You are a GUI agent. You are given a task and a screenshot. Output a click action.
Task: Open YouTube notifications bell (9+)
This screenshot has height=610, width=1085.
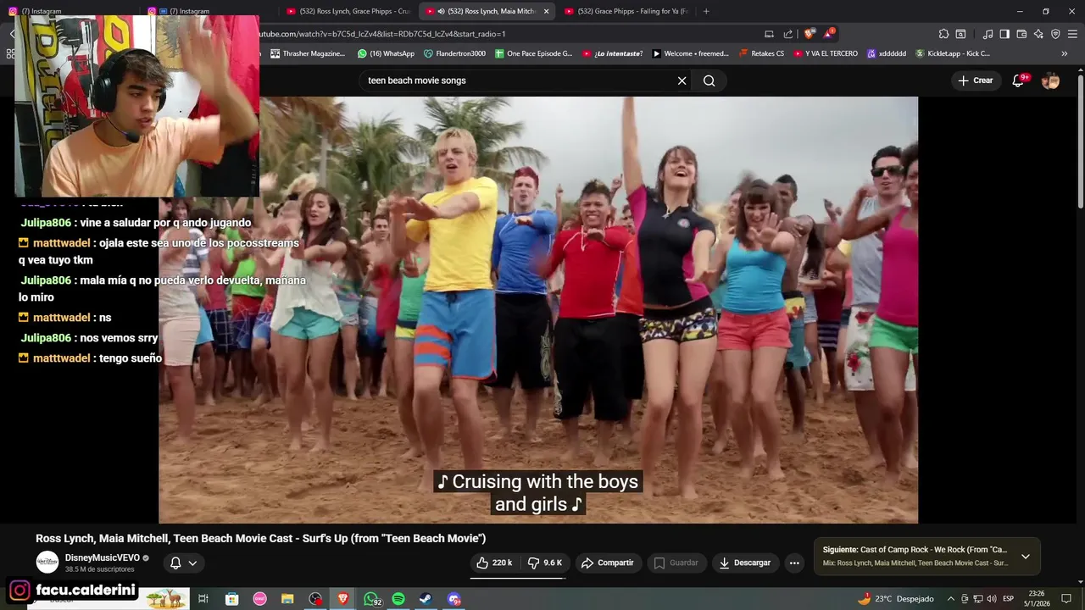pyautogui.click(x=1020, y=80)
